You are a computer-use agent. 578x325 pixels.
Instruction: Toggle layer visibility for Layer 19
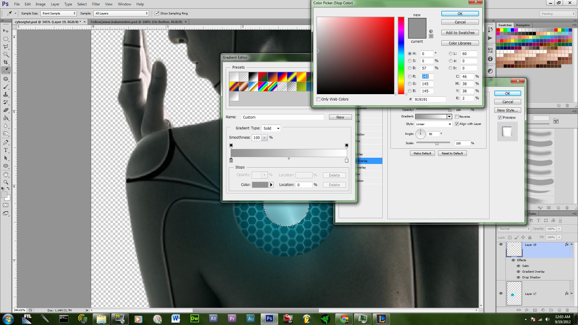click(501, 244)
